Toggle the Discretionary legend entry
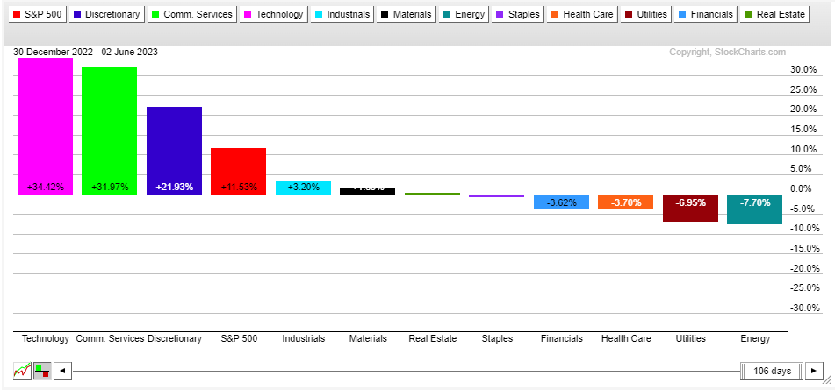835x390 pixels. click(108, 14)
